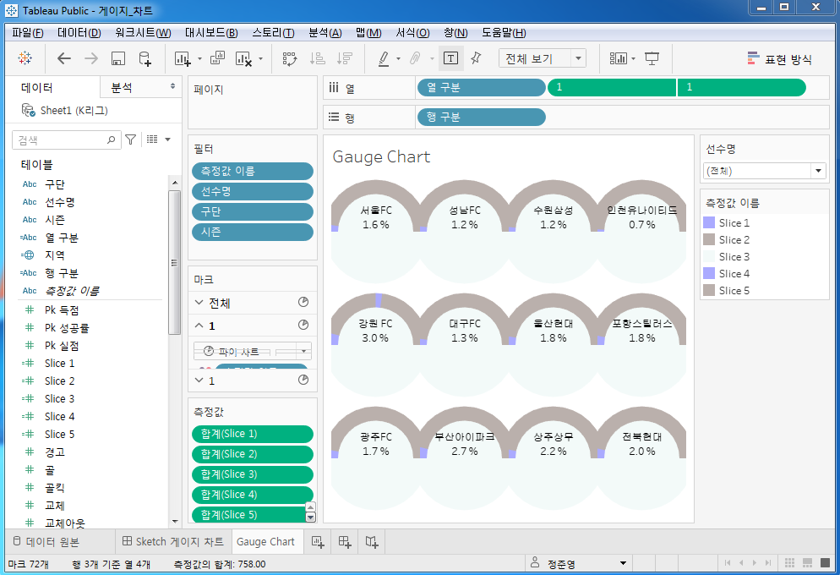Click the highlight pen icon
Screen dimensions: 840x575
[384, 58]
